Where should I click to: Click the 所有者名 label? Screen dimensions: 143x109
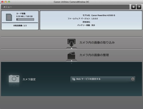(x=86, y=22)
